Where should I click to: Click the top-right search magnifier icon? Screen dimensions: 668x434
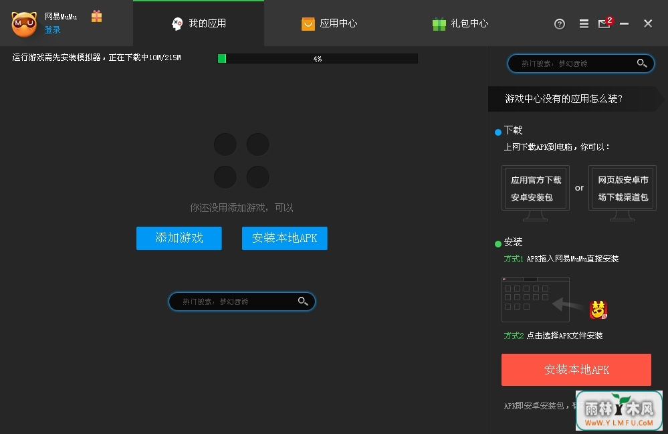coord(642,63)
